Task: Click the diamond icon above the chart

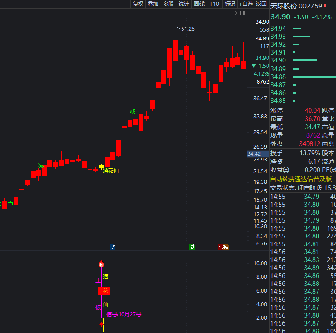Action: 235,13
